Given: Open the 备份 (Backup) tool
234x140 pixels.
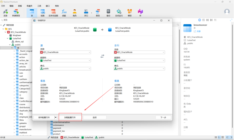Looking at the screenshot, I should pos(108,12).
